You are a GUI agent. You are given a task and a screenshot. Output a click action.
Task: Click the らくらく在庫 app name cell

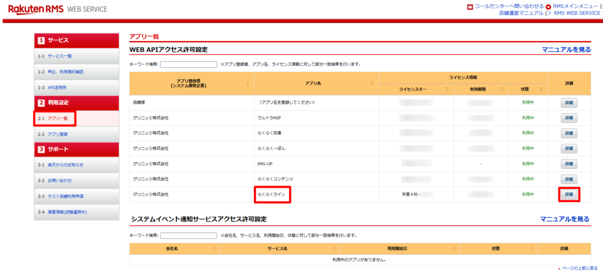coord(316,133)
